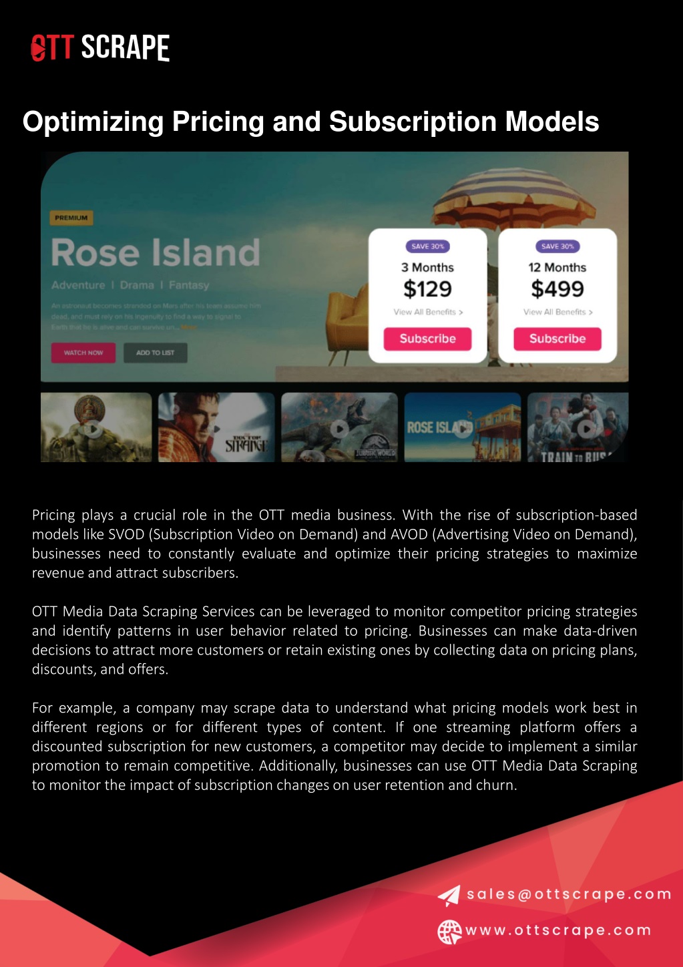Play the Rose Island thumbnail
Screen dimensions: 683x967
(x=461, y=429)
